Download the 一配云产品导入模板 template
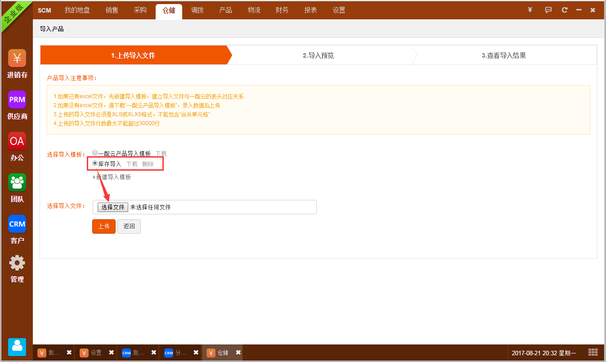This screenshot has height=362, width=606. point(161,154)
